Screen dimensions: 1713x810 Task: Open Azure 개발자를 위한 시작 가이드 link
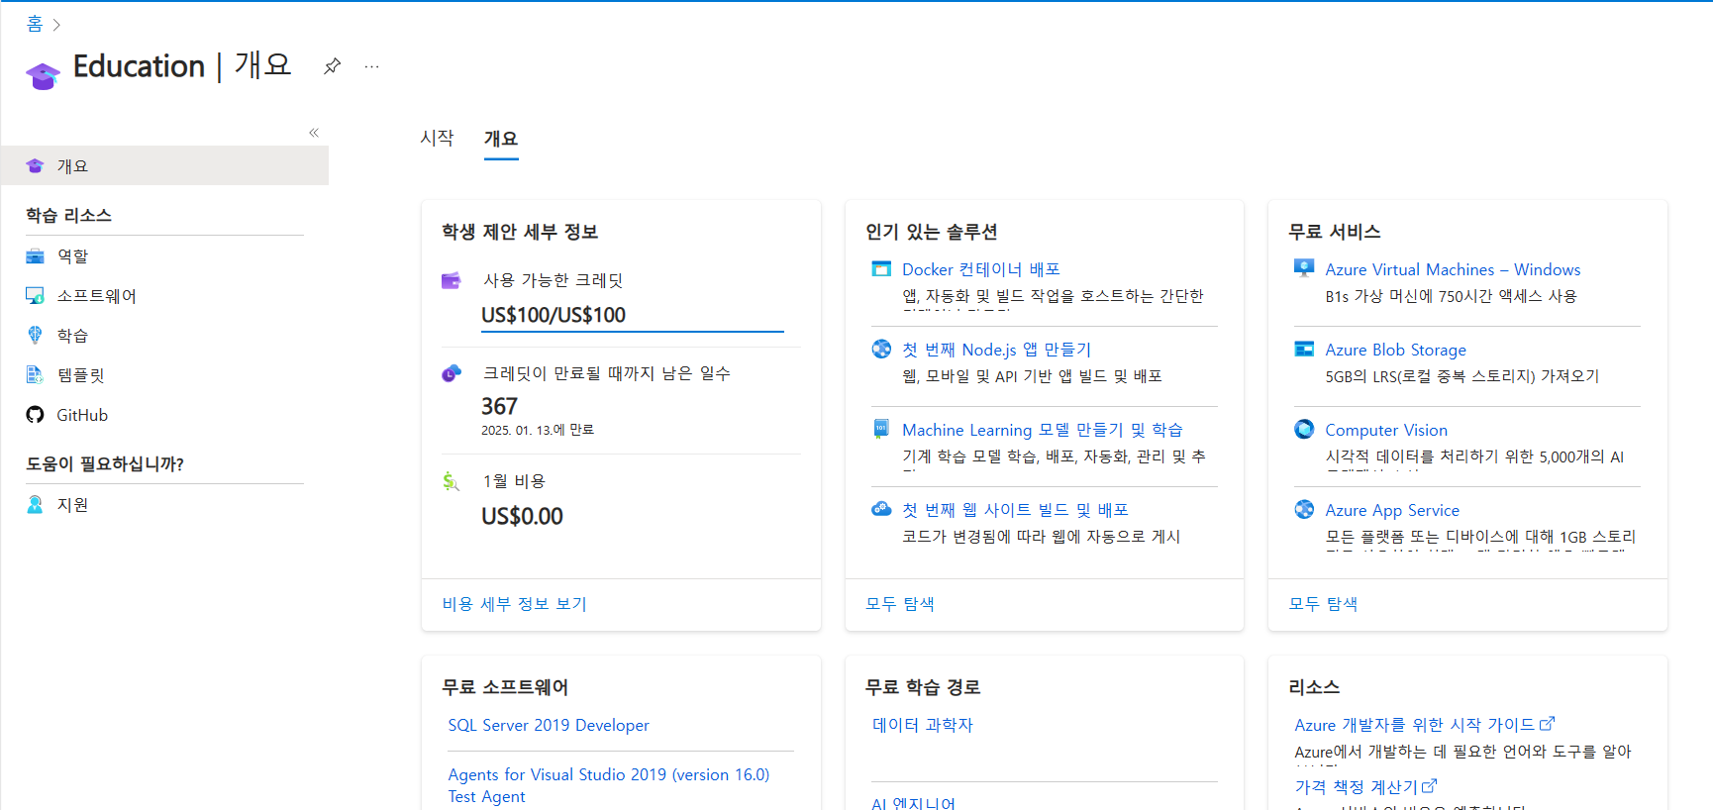pos(1425,725)
